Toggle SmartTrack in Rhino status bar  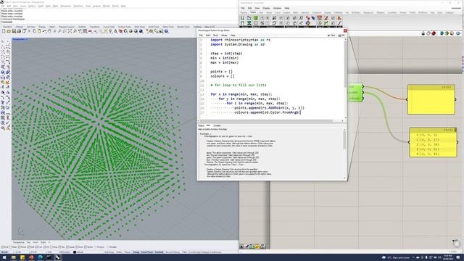tap(146, 252)
